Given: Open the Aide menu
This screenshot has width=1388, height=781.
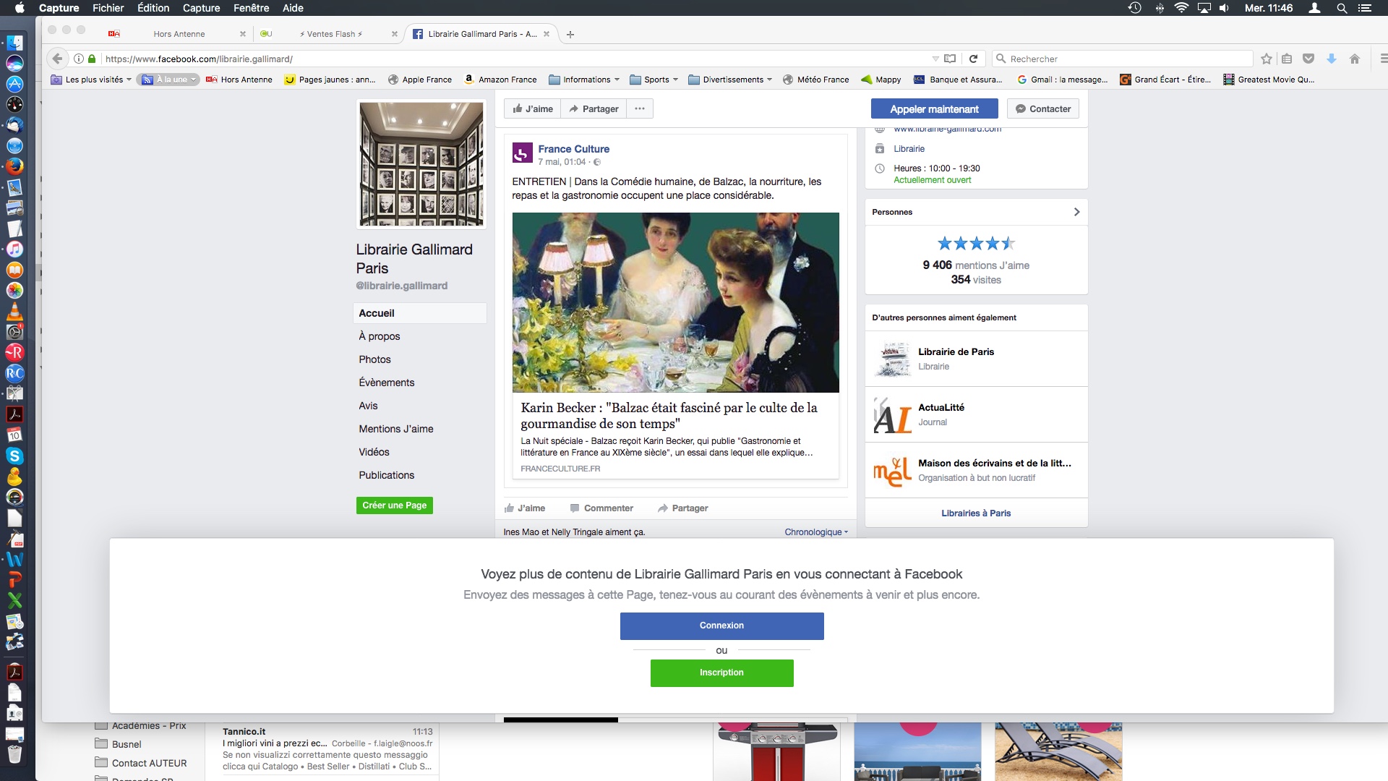Looking at the screenshot, I should pyautogui.click(x=293, y=8).
